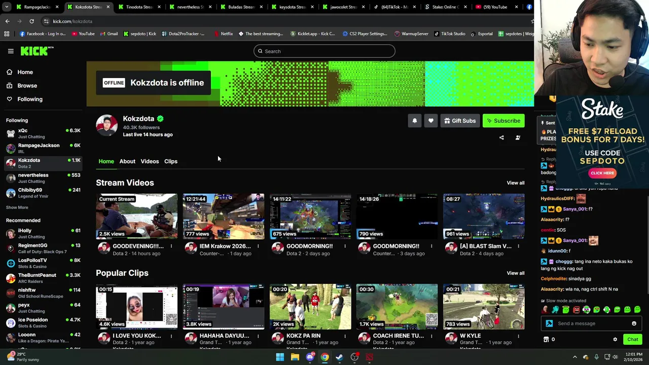Open options for GOODEVENING video card
This screenshot has height=365, width=649.
click(171, 246)
